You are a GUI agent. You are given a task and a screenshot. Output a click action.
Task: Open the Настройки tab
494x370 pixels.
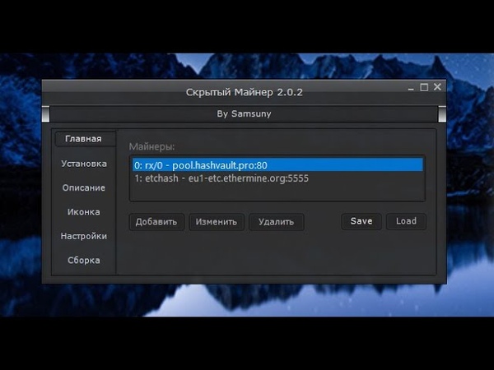(x=83, y=236)
